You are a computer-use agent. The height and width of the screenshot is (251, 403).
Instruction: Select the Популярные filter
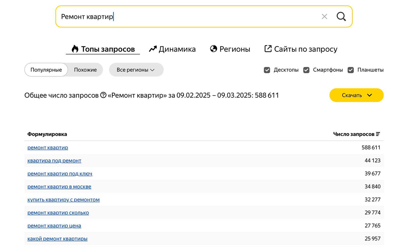(x=46, y=70)
